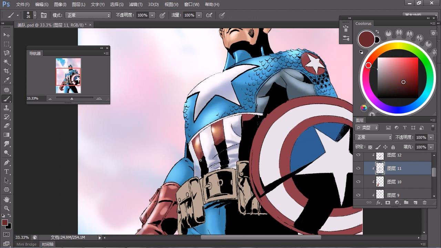Select the Type tool
This screenshot has width=441, height=248.
(7, 172)
